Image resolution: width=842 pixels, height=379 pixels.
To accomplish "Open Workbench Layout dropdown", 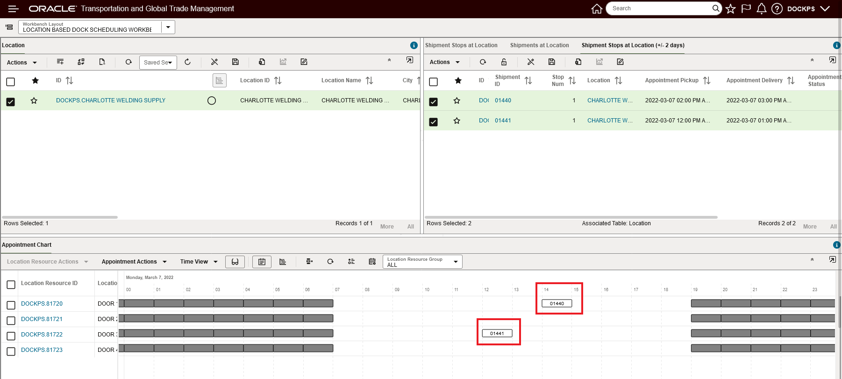I will [168, 27].
